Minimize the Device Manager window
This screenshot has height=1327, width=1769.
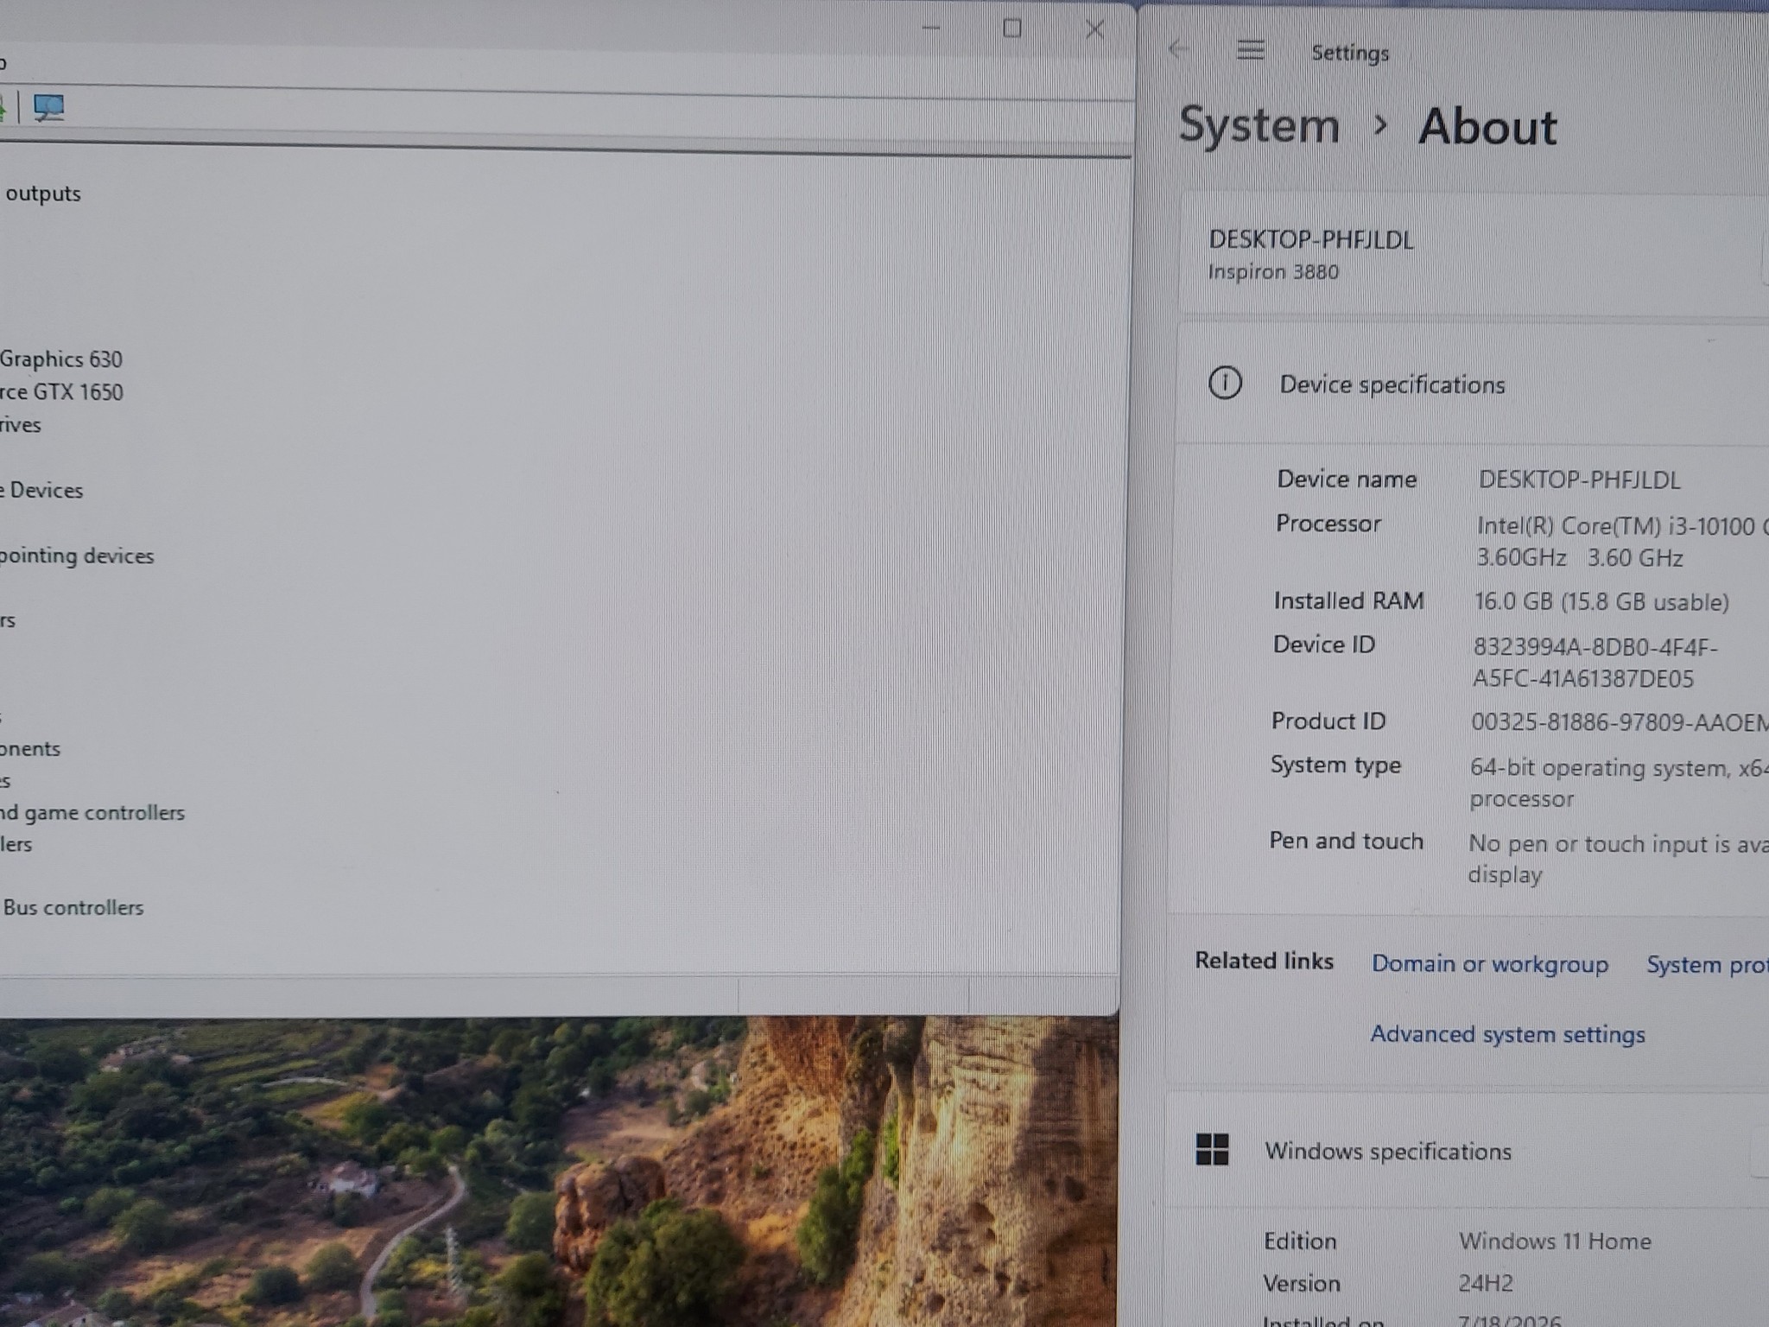pyautogui.click(x=931, y=29)
